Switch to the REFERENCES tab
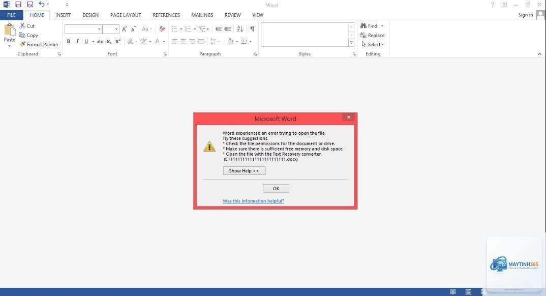 pyautogui.click(x=166, y=15)
